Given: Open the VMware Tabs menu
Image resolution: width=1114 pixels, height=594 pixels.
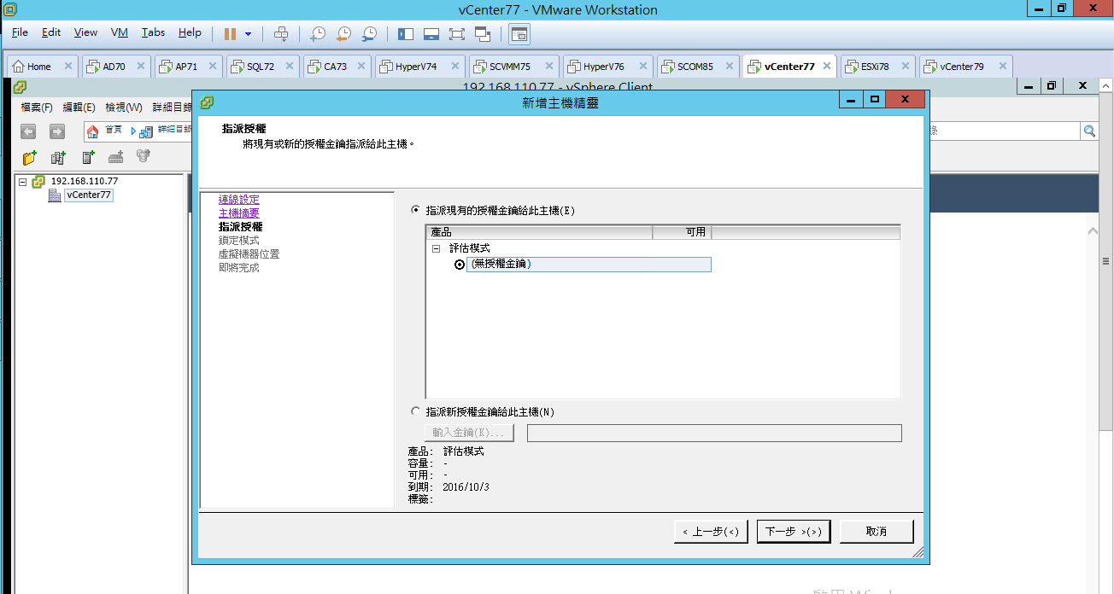Looking at the screenshot, I should tap(154, 32).
